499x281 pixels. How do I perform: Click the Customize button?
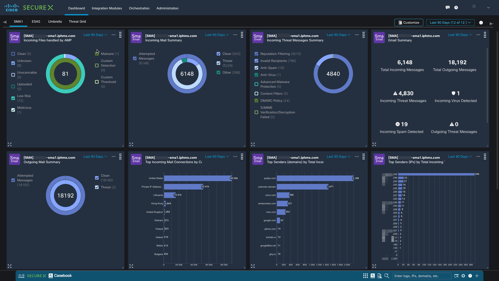(409, 22)
